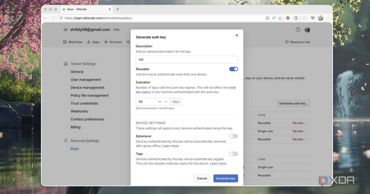Open the help question mark icon
370x194 pixels.
tap(298, 30)
